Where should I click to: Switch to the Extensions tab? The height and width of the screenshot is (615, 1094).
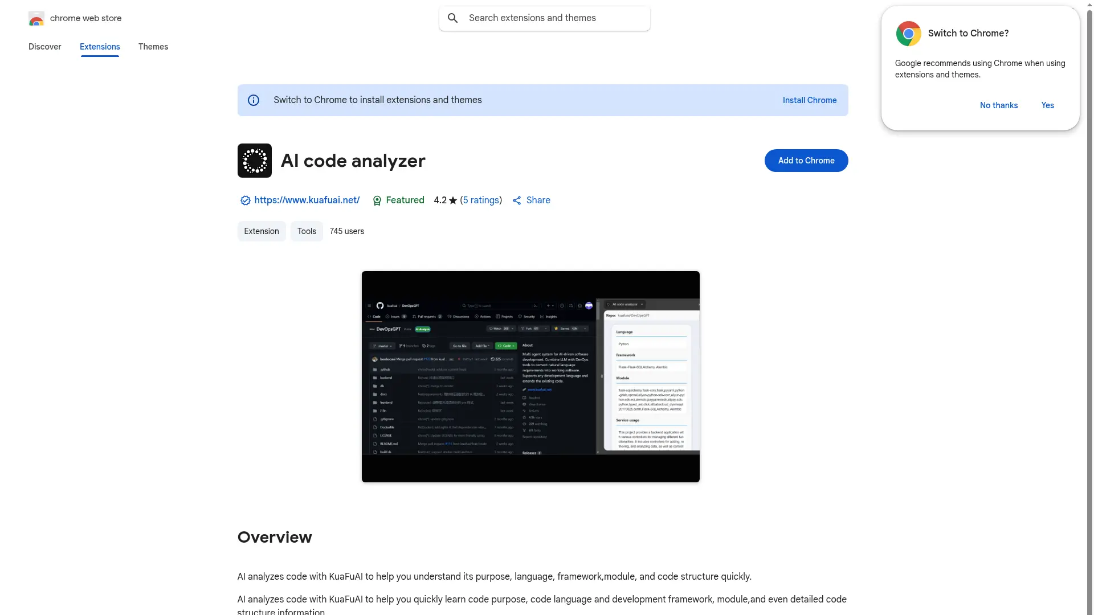(99, 47)
